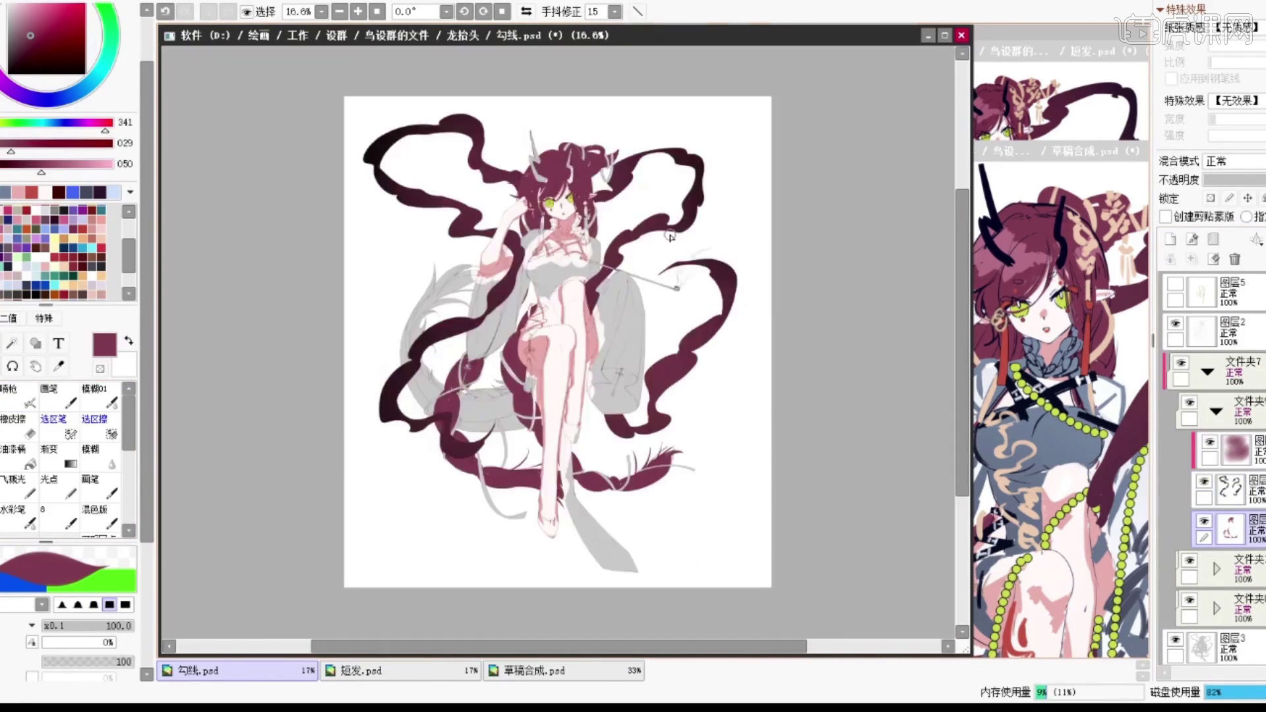Choose the 橡皮擦 eraser brush
Viewport: 1266px width, 712px height.
click(x=18, y=426)
